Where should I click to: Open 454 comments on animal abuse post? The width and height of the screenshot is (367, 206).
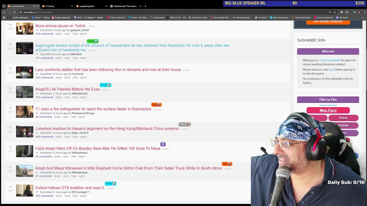point(44,34)
